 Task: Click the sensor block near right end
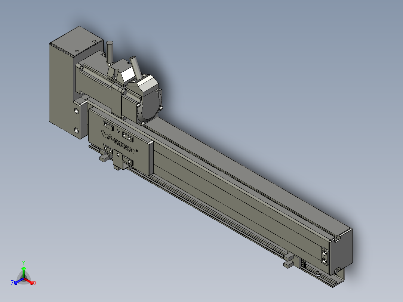point(289,261)
